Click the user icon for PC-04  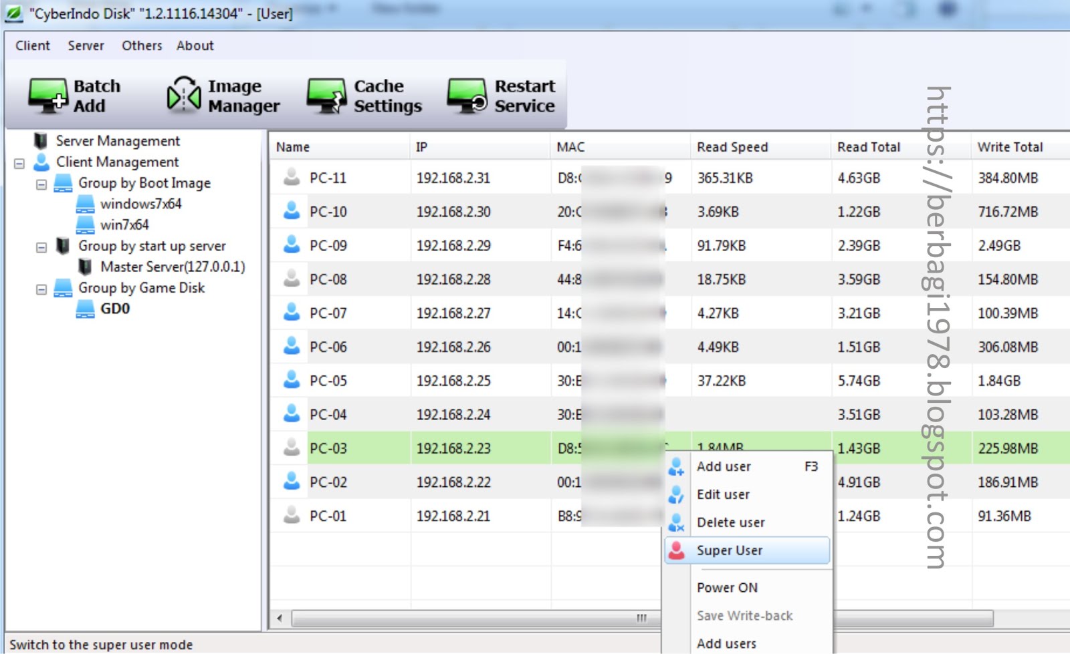tap(292, 414)
